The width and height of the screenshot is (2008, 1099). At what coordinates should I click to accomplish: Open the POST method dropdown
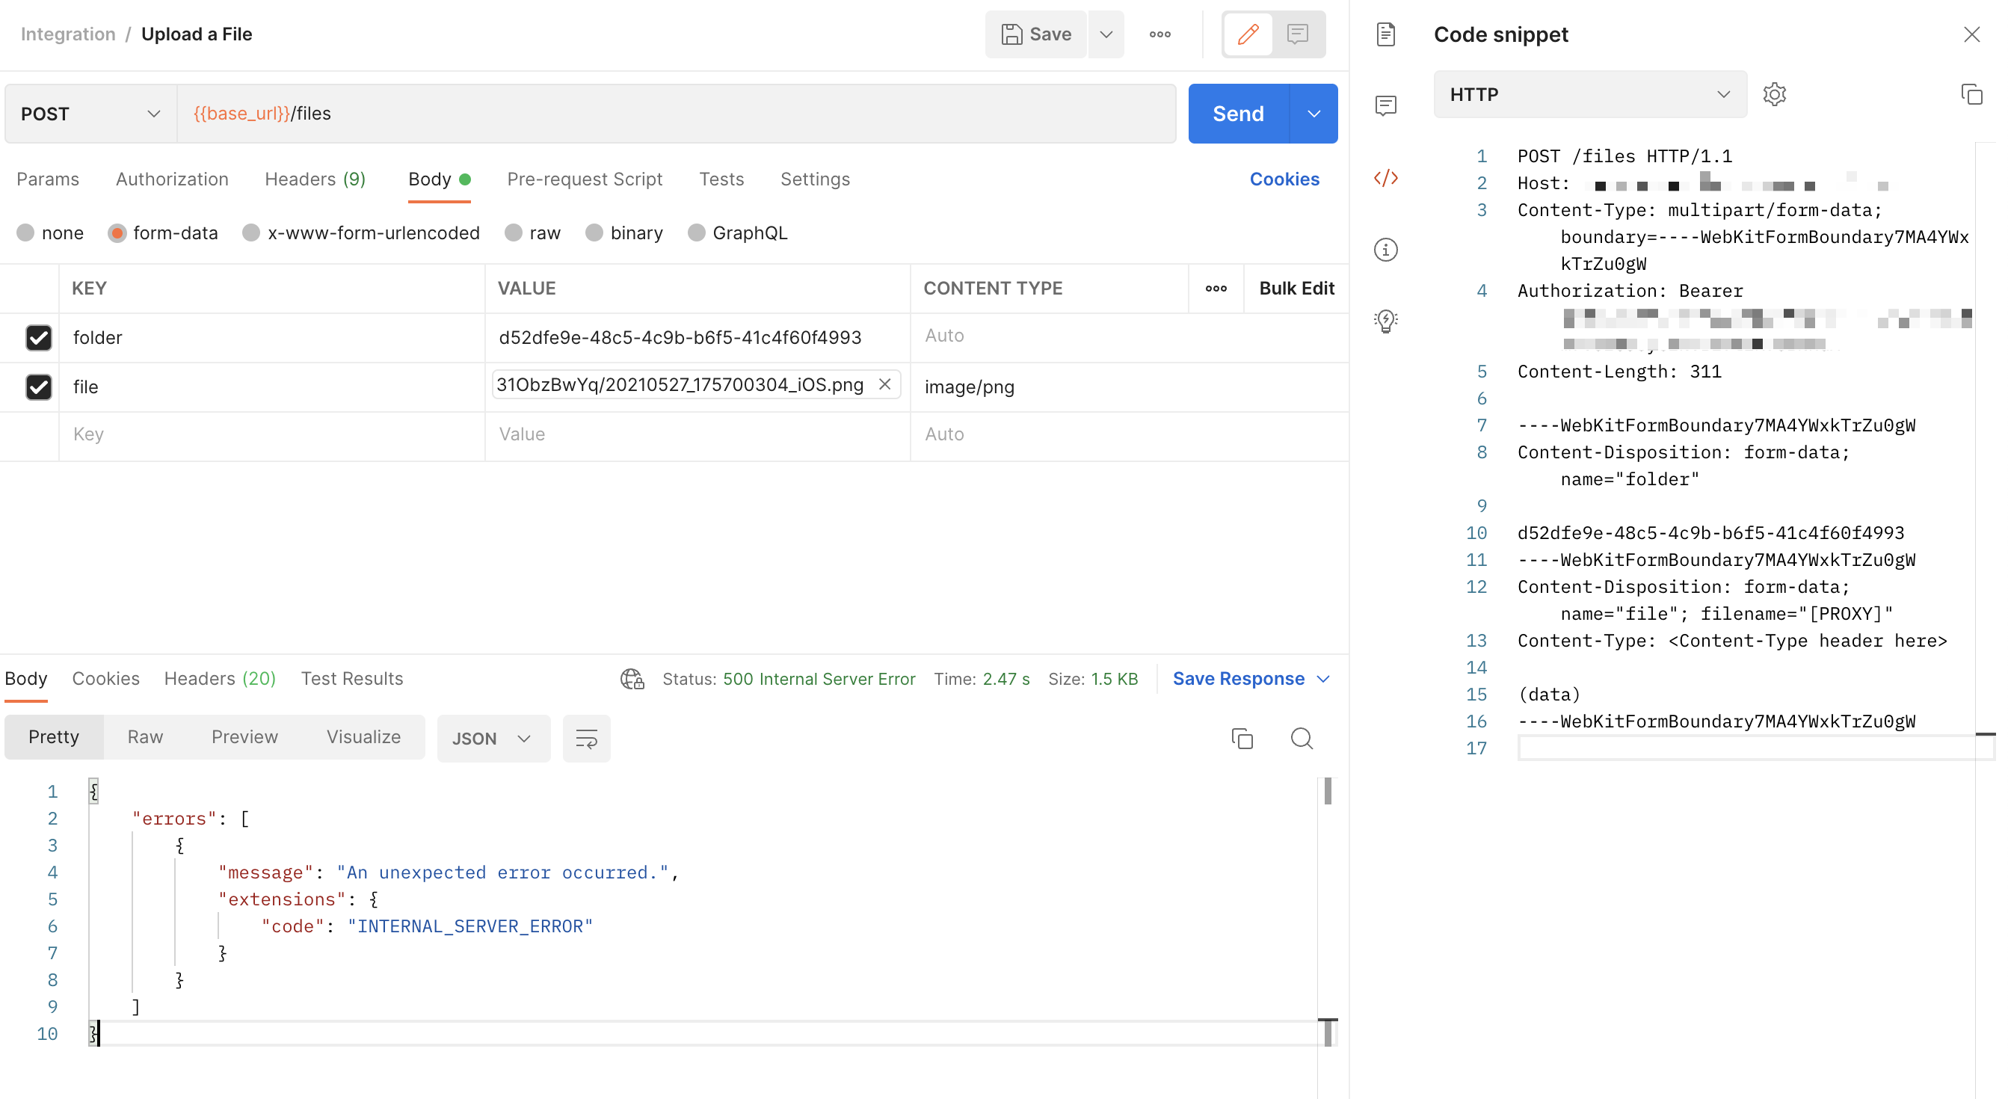[153, 113]
